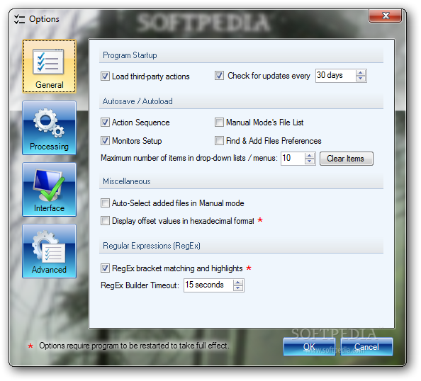Click the RegEx Builder Timeout label

[x=140, y=285]
